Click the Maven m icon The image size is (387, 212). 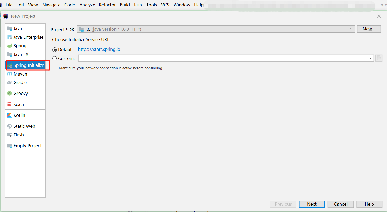click(10, 74)
